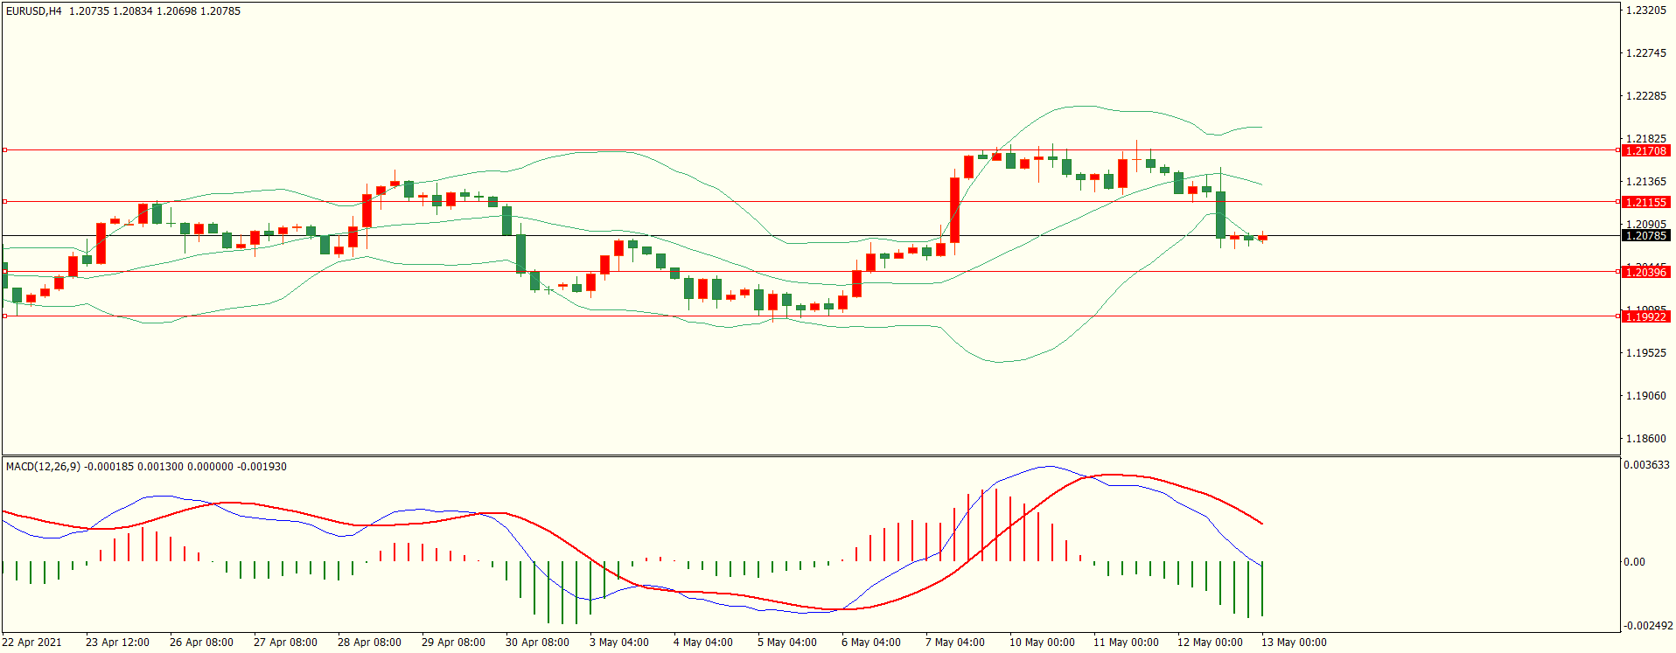This screenshot has height=653, width=1676.
Task: Click the 7 May 04:00 time label
Action: (955, 643)
